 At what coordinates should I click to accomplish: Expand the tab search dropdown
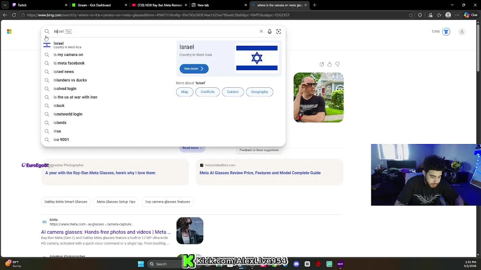(x=5, y=5)
